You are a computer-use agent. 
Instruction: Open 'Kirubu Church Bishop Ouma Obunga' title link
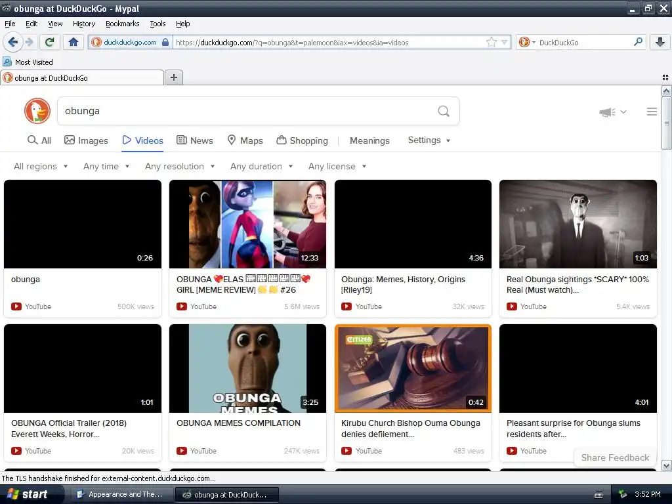click(x=411, y=429)
